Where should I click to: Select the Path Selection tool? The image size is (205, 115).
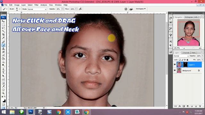[x=4, y=76]
